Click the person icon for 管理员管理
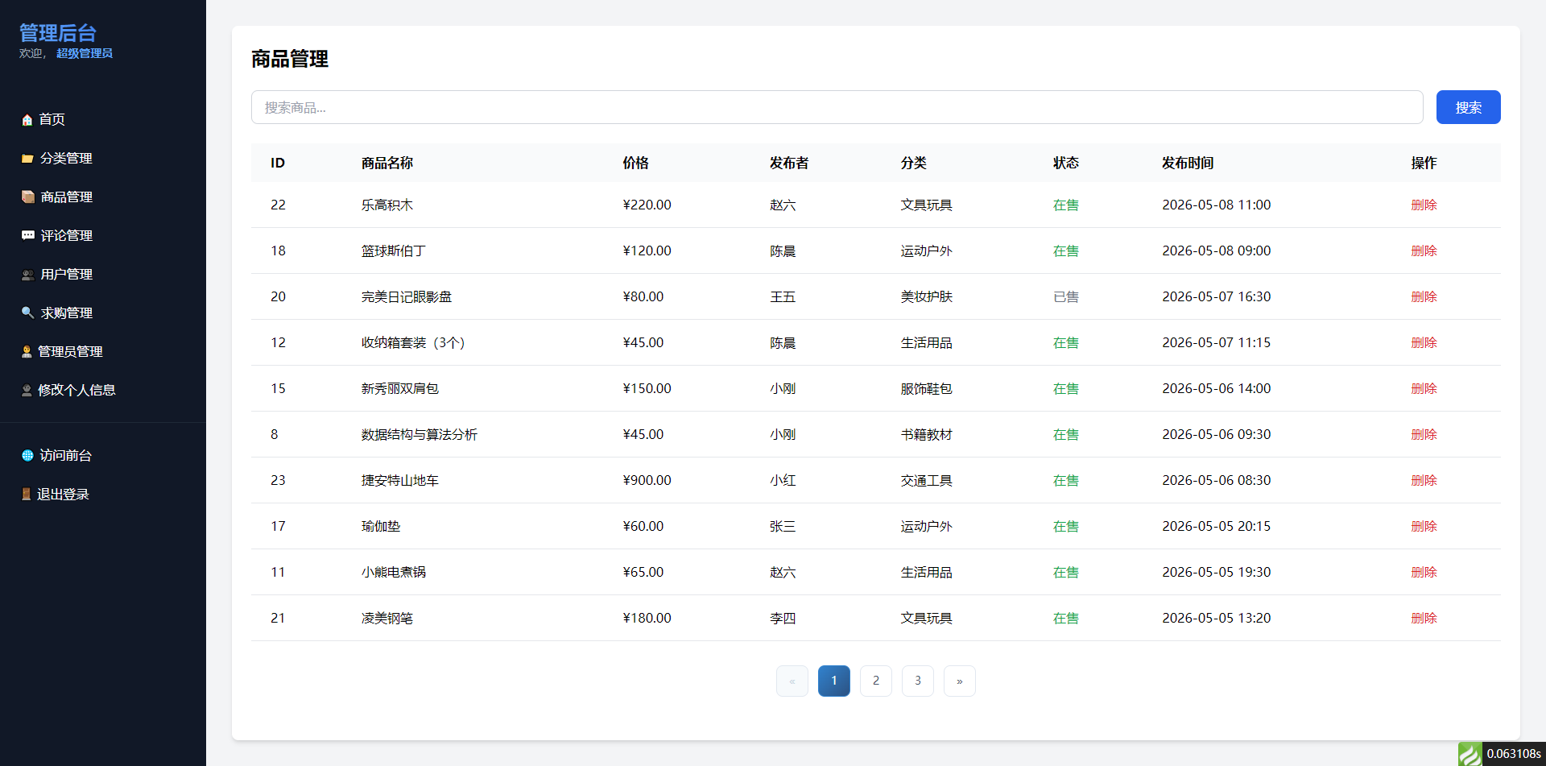Screen dimensions: 1546x766 tap(27, 352)
